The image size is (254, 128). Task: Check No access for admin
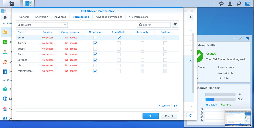tap(95, 38)
